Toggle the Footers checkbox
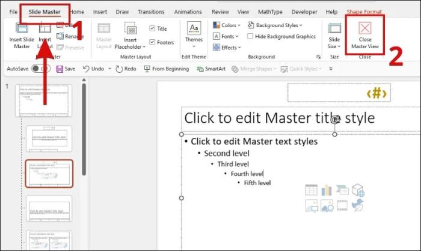The height and width of the screenshot is (251, 421). tap(152, 42)
